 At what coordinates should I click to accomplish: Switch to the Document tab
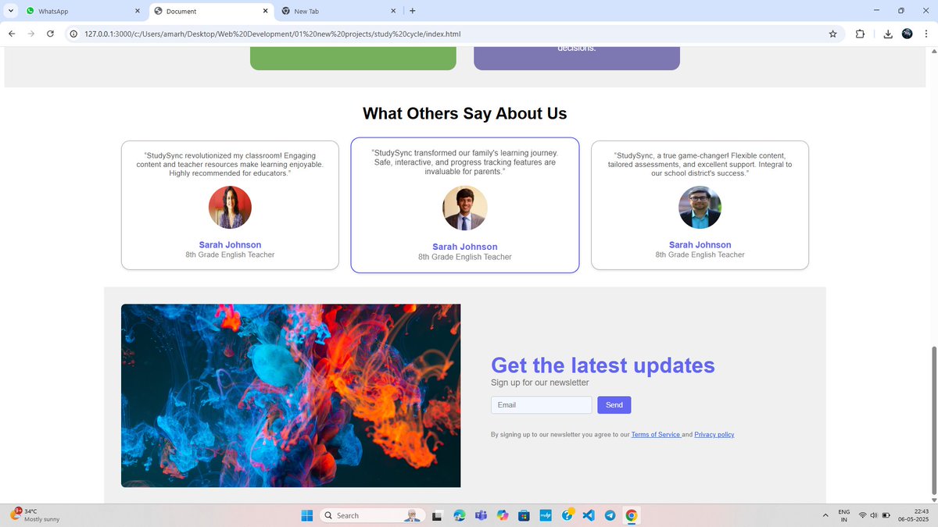click(x=211, y=12)
